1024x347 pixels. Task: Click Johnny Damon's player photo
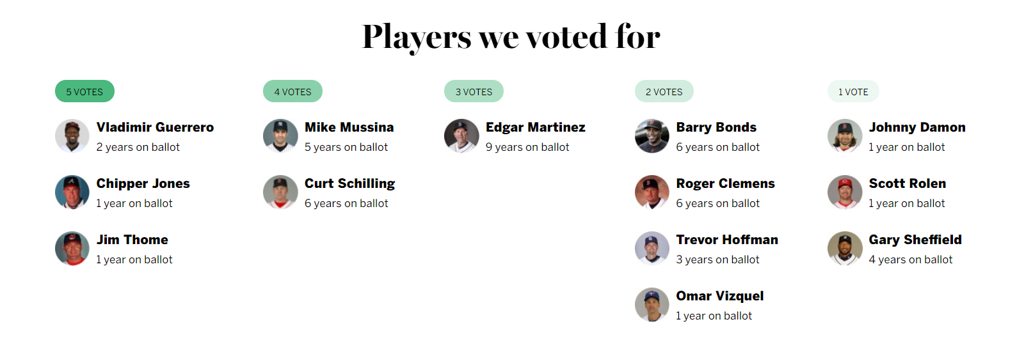(x=845, y=136)
